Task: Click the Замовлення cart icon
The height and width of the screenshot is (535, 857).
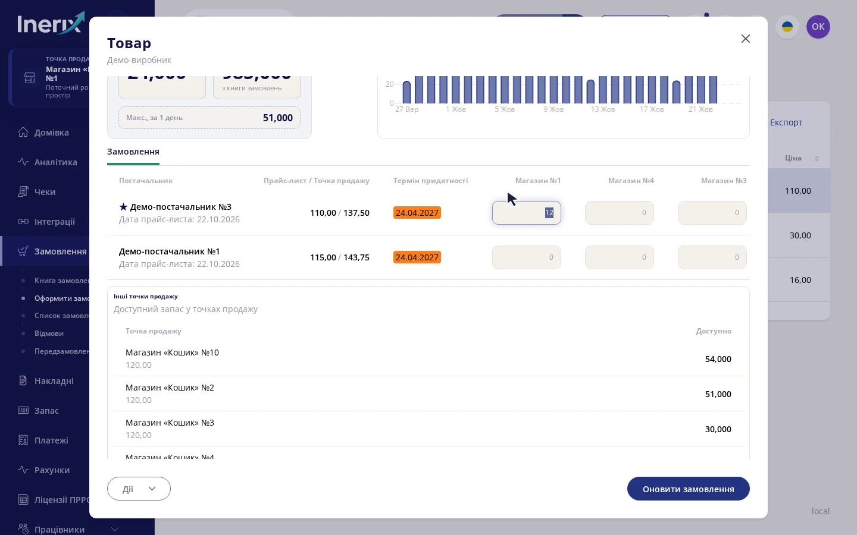Action: pyautogui.click(x=23, y=251)
